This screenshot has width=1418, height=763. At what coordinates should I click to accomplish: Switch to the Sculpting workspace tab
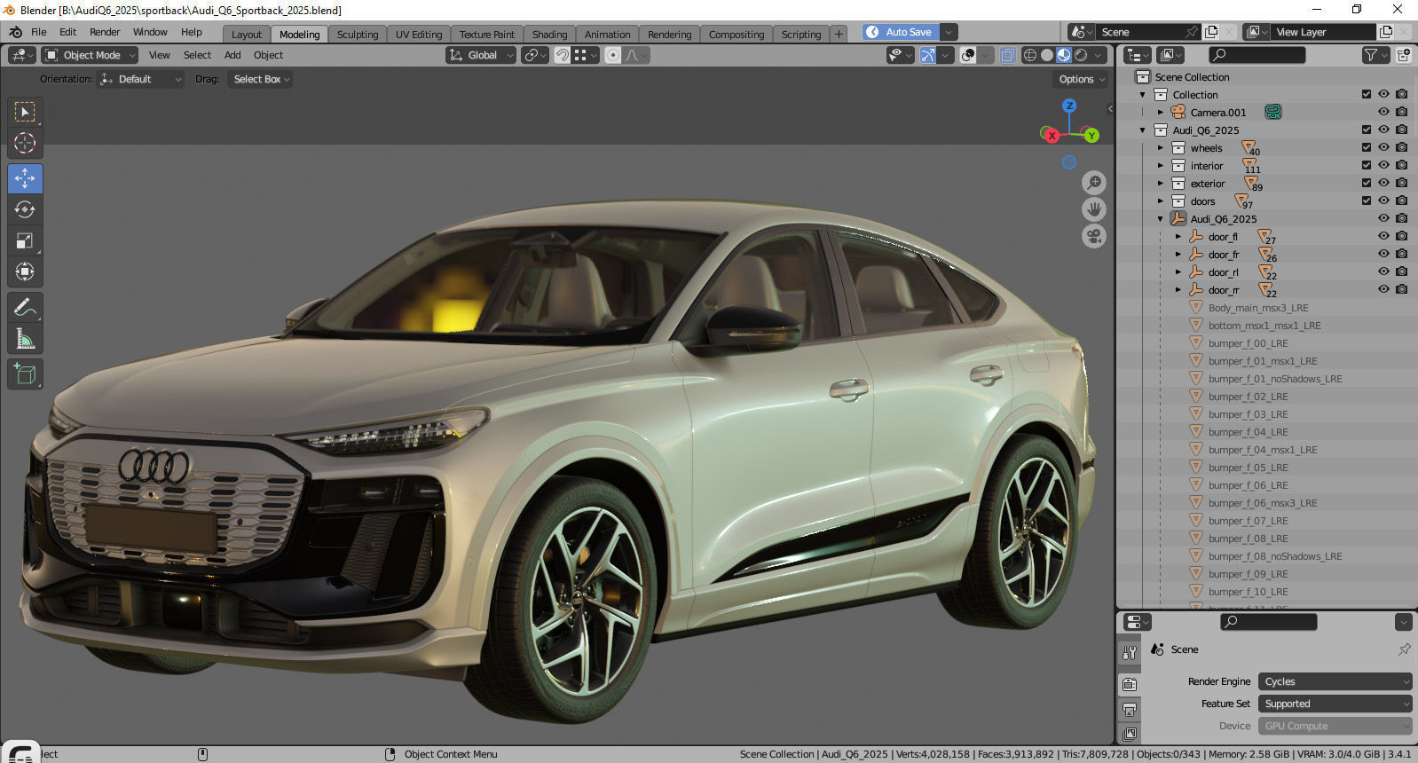coord(358,35)
